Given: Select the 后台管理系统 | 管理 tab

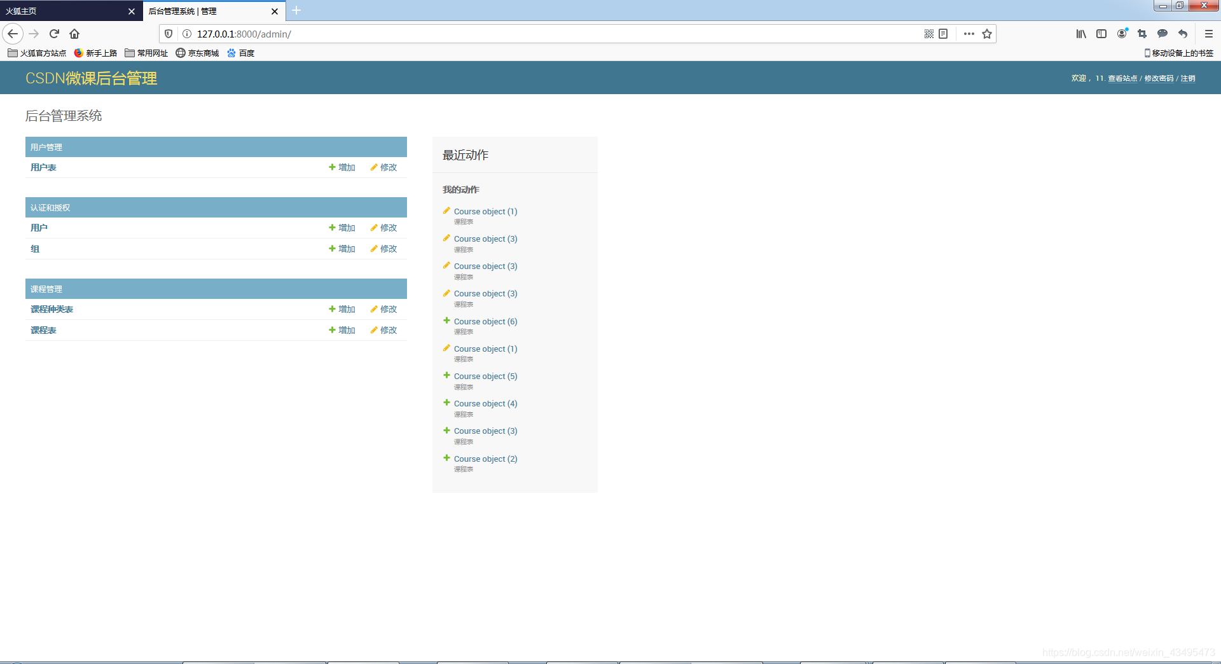Looking at the screenshot, I should 207,11.
